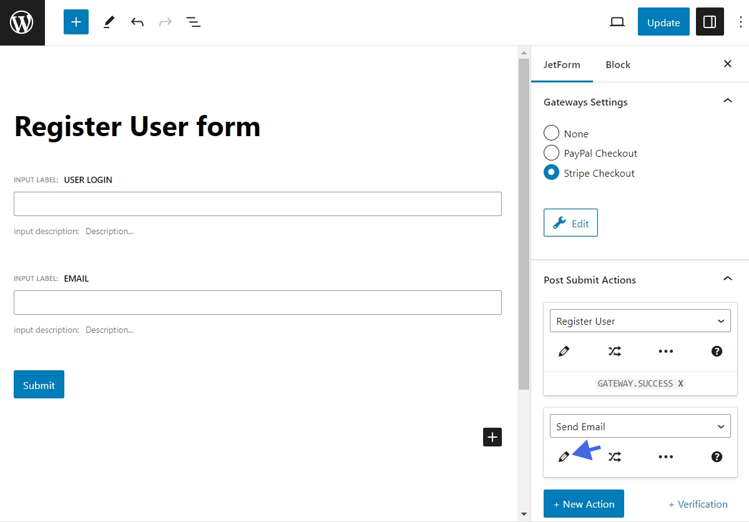
Task: Select Stripe Checkout gateway
Action: tap(551, 173)
